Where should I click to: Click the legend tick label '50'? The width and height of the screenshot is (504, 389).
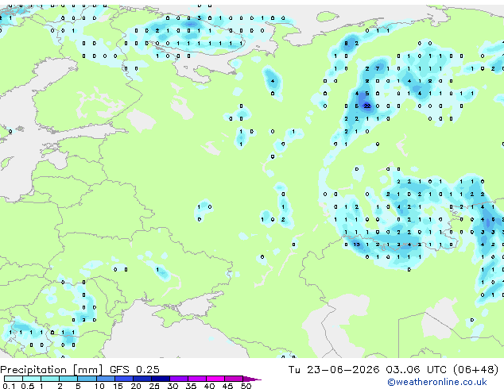click(x=246, y=386)
